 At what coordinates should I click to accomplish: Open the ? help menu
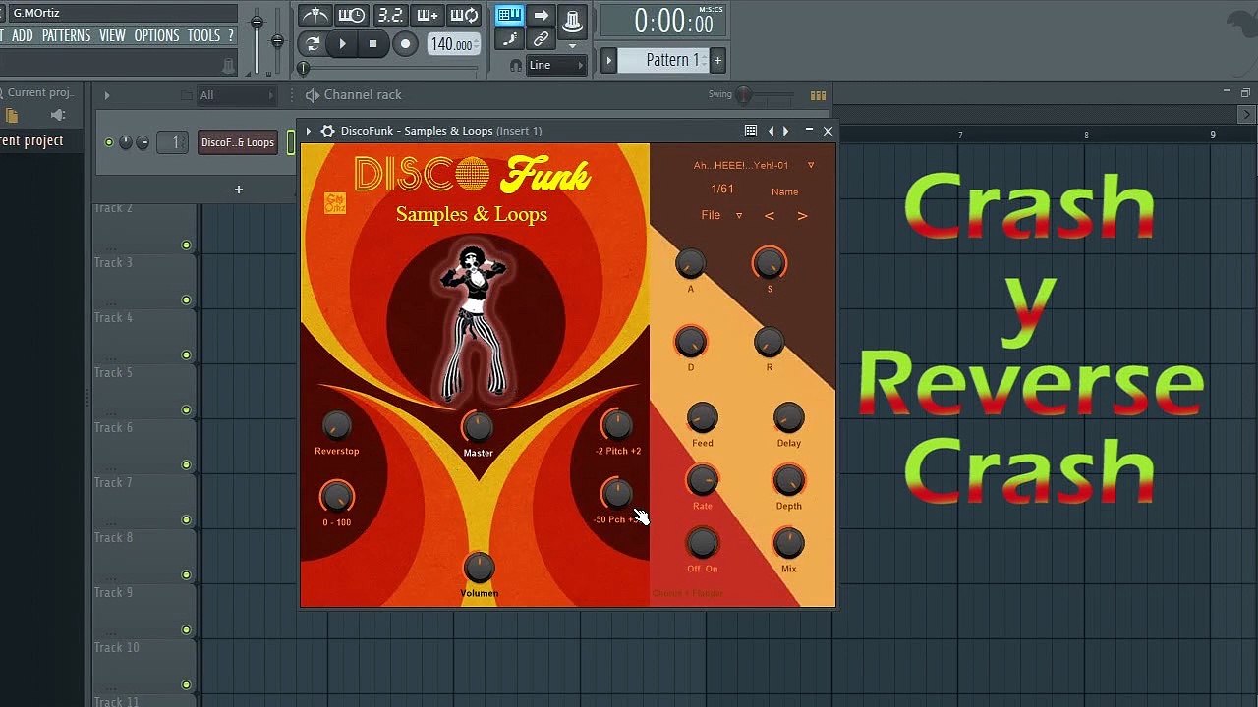[231, 35]
